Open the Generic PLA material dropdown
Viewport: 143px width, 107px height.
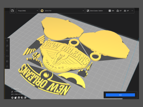tap(62, 11)
